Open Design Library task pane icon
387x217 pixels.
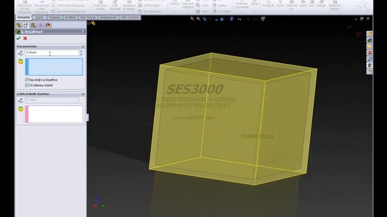(369, 40)
